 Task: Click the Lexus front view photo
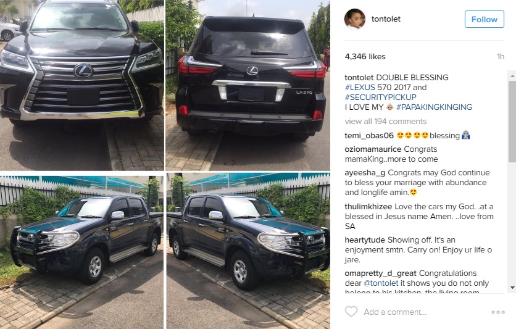tap(81, 85)
